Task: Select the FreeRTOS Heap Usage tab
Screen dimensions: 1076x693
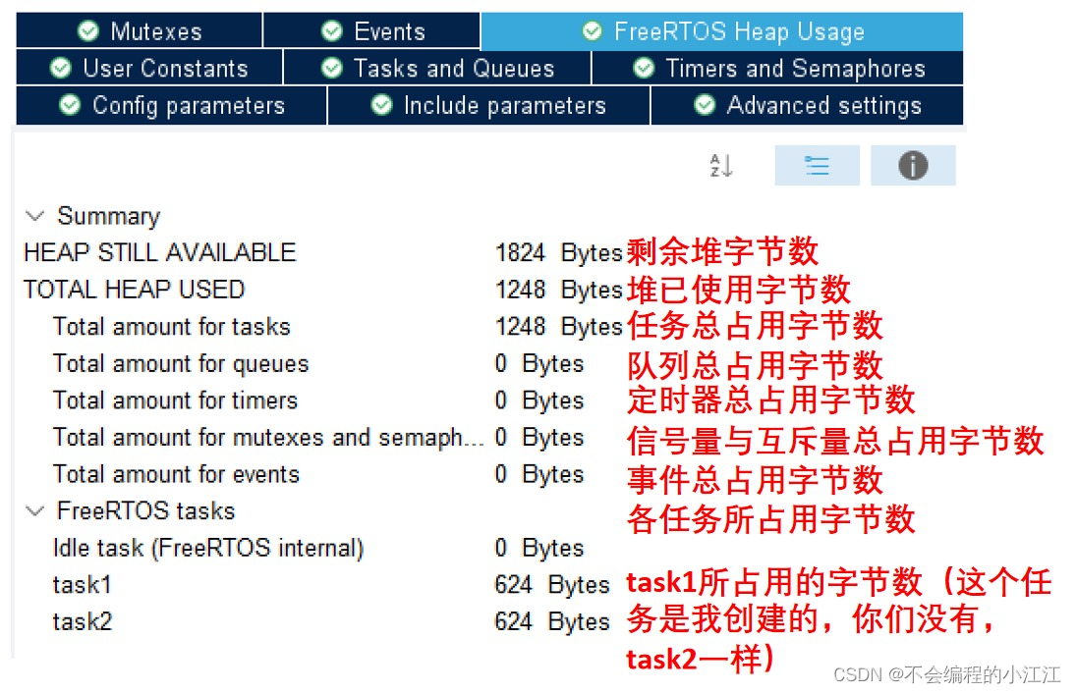Action: click(x=722, y=31)
